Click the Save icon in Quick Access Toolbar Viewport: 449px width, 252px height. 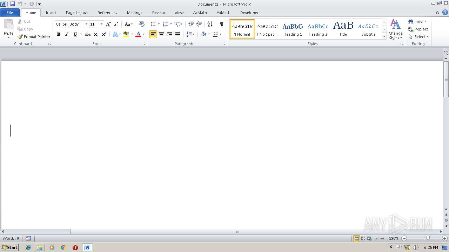pyautogui.click(x=13, y=4)
